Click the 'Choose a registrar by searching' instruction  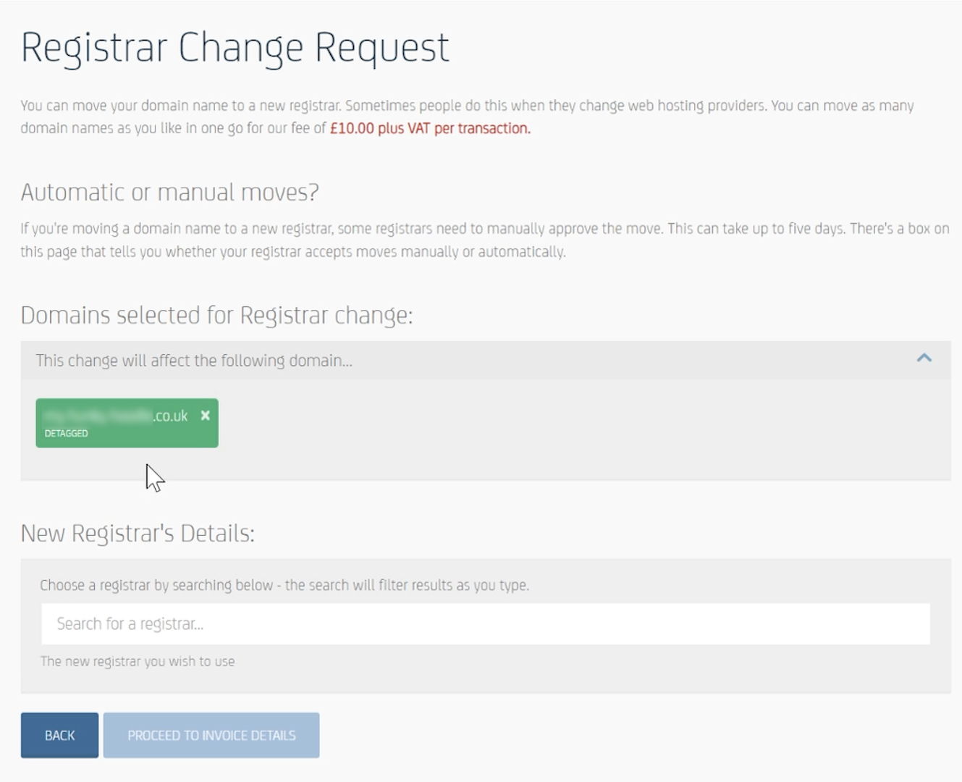pyautogui.click(x=284, y=585)
